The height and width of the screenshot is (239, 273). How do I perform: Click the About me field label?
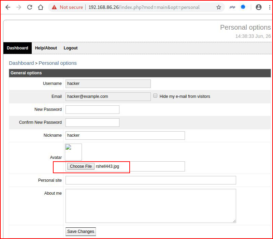tap(53, 193)
